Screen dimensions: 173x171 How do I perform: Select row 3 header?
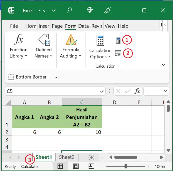[7, 140]
